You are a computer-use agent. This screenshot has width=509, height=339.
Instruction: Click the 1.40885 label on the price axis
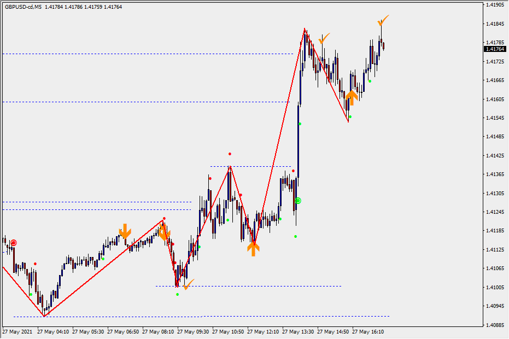coord(494,325)
